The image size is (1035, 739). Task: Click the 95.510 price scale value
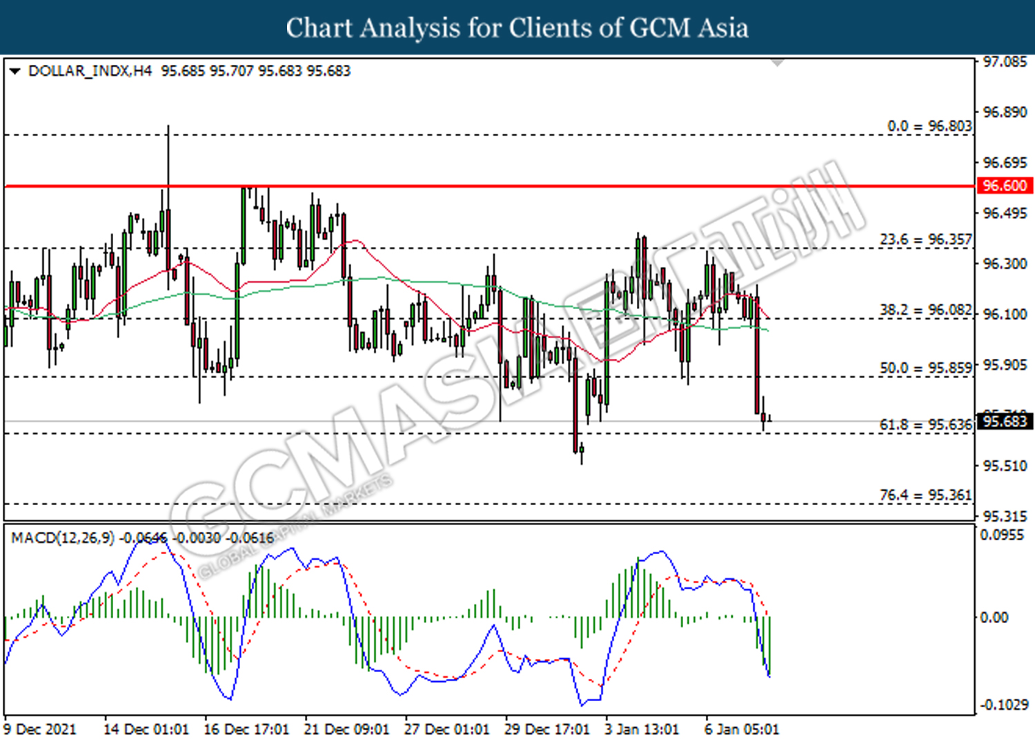coord(1005,466)
